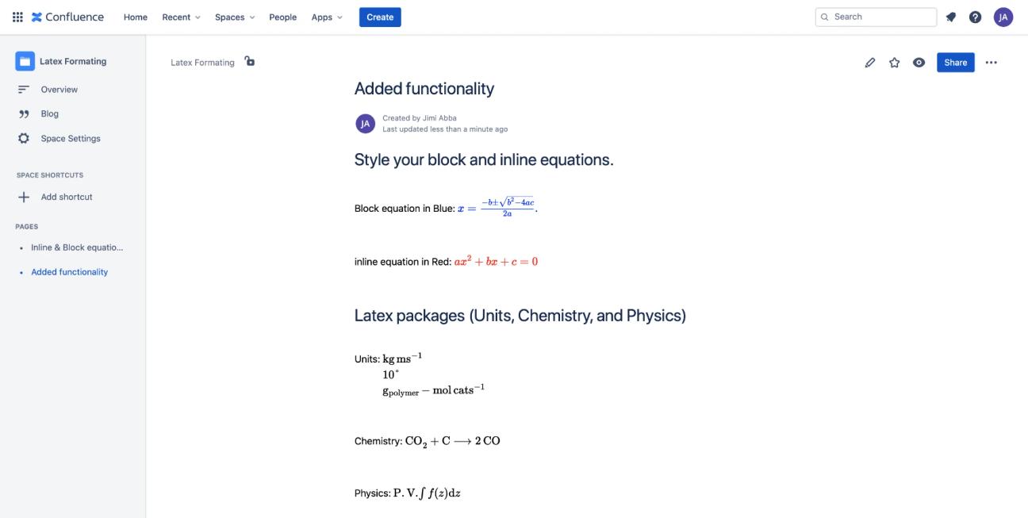Open Space Settings with gear icon
This screenshot has height=518, width=1028.
point(70,137)
